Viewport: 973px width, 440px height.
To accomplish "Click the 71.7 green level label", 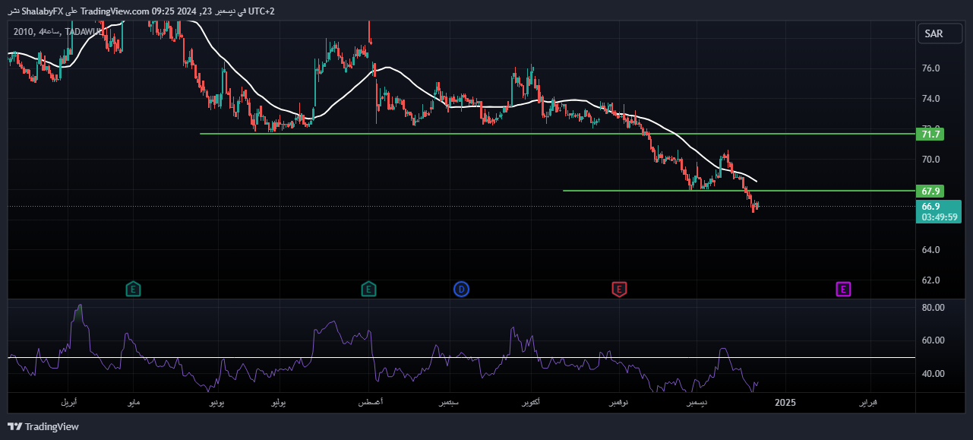I will pos(929,134).
